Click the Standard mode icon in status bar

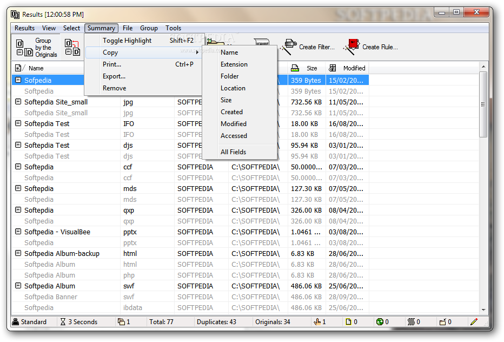point(16,321)
